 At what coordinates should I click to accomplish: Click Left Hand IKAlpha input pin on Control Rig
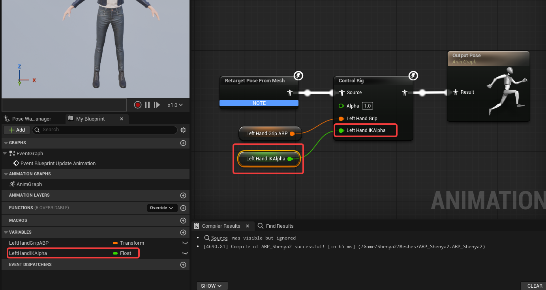[341, 130]
